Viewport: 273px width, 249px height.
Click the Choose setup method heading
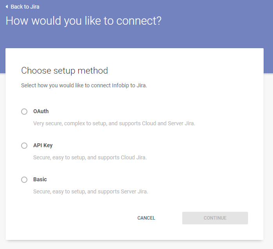[65, 70]
